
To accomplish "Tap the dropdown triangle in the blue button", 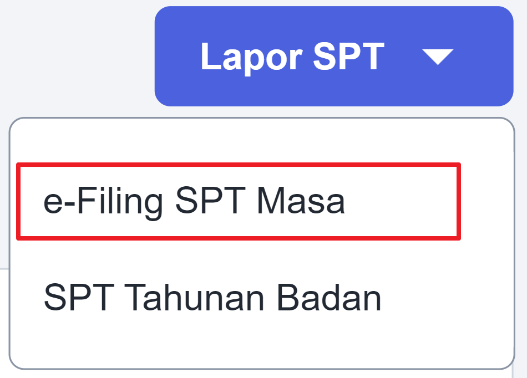I will pyautogui.click(x=438, y=57).
